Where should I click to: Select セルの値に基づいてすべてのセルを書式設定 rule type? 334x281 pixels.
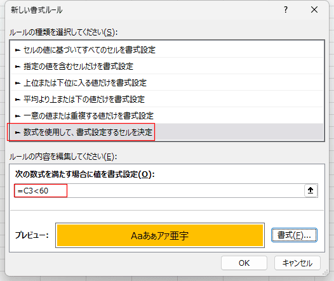167,49
